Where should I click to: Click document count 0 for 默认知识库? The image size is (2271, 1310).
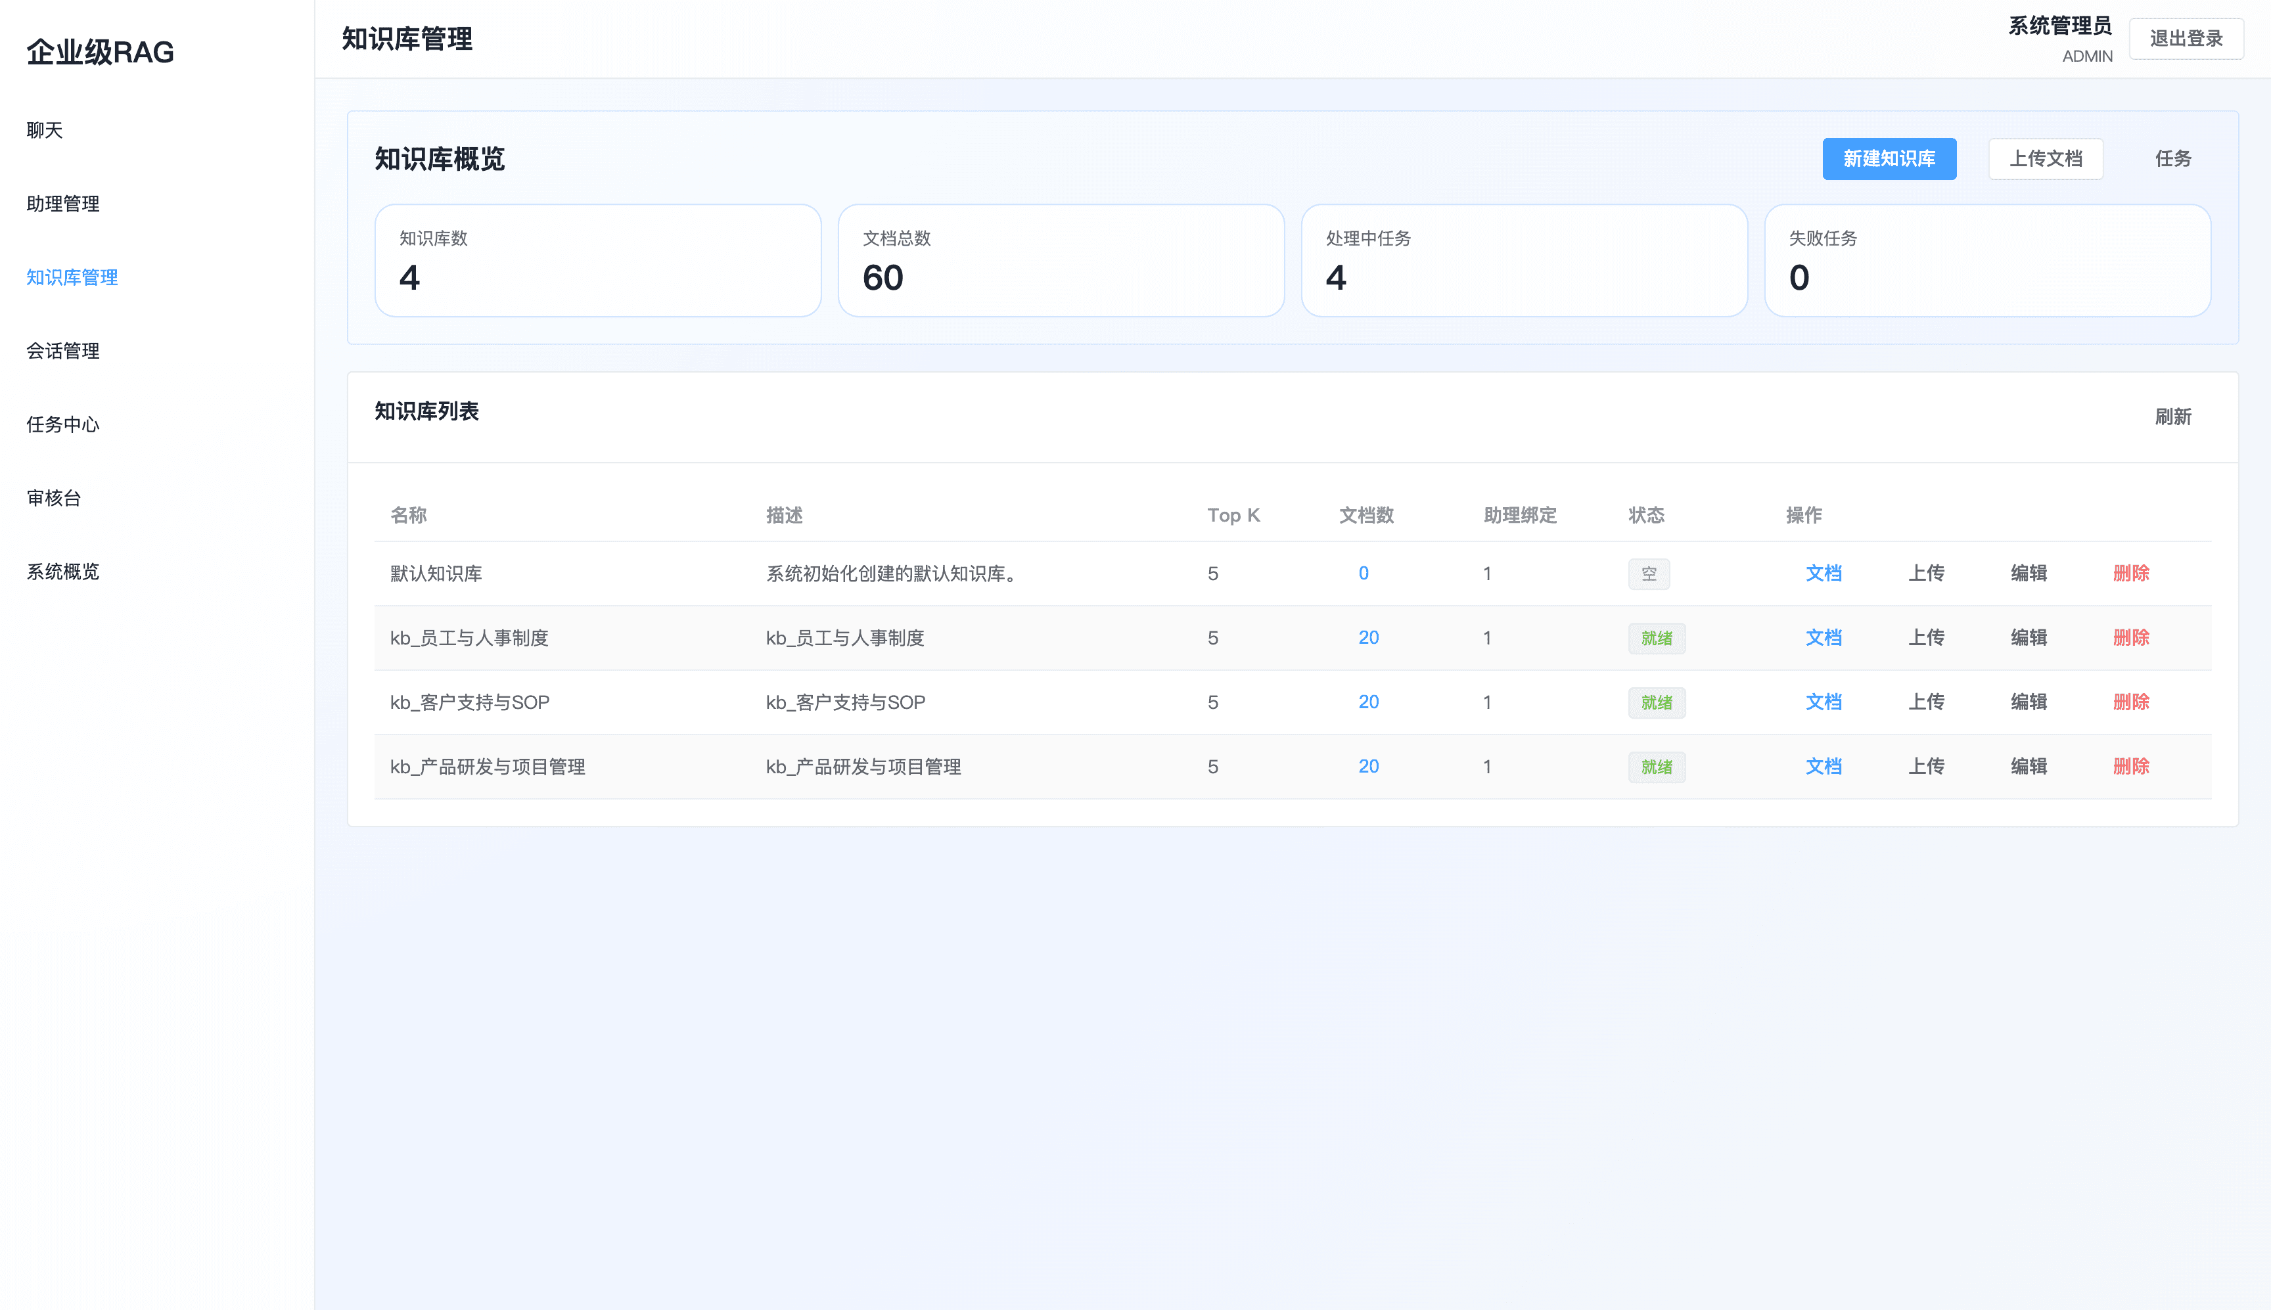coord(1363,573)
